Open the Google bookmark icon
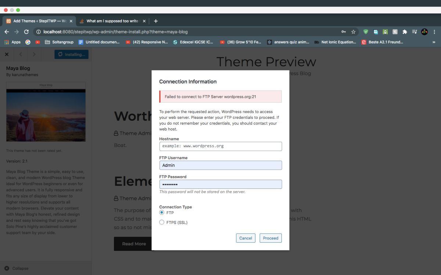 [28, 42]
